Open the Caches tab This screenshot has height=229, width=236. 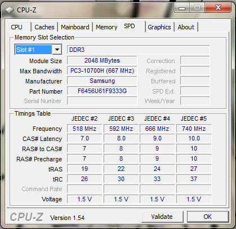click(x=44, y=27)
